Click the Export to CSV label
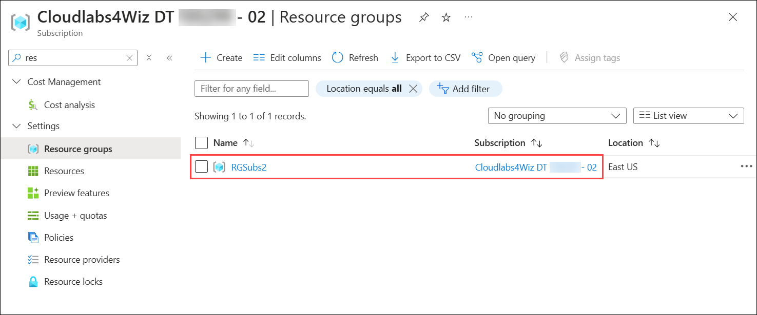 433,58
